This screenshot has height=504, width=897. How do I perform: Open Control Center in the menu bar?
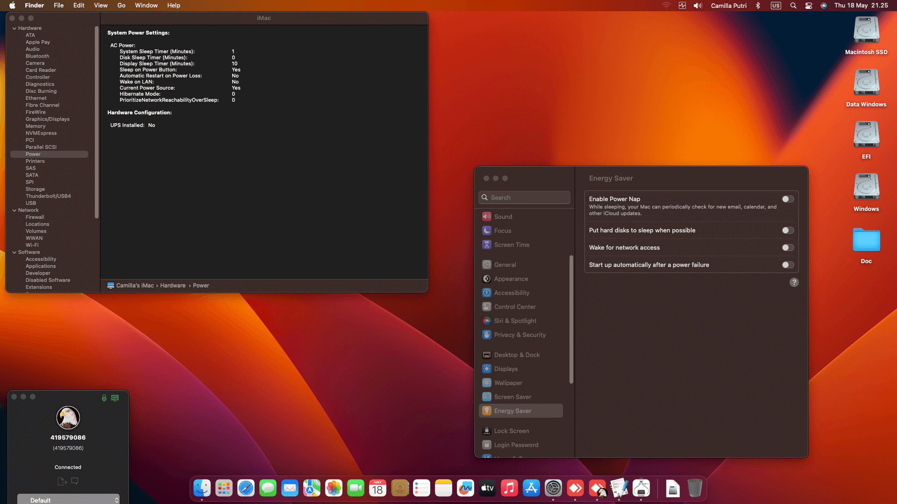[809, 6]
